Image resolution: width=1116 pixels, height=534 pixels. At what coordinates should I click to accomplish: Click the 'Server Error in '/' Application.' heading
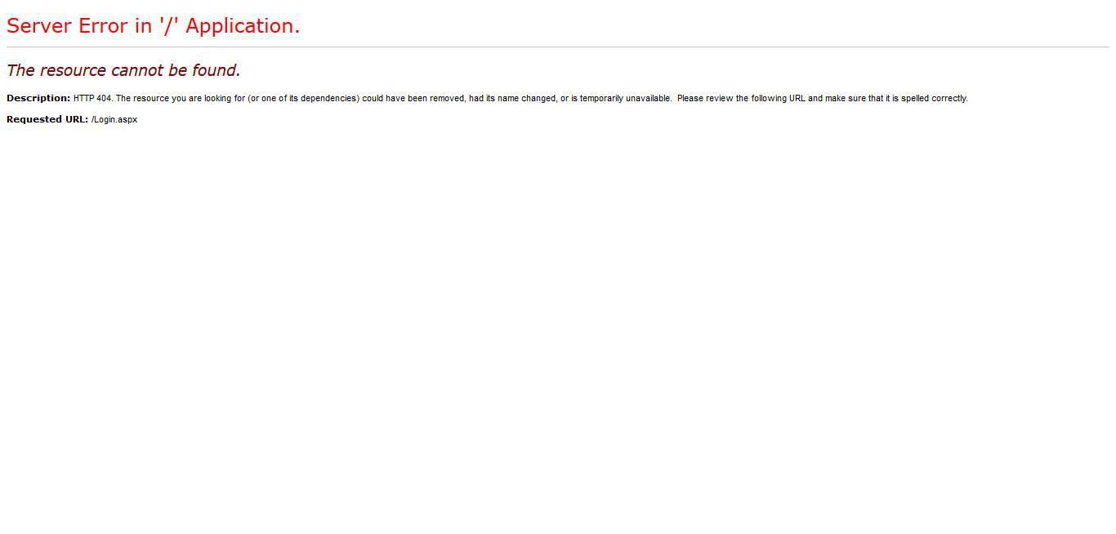151,25
